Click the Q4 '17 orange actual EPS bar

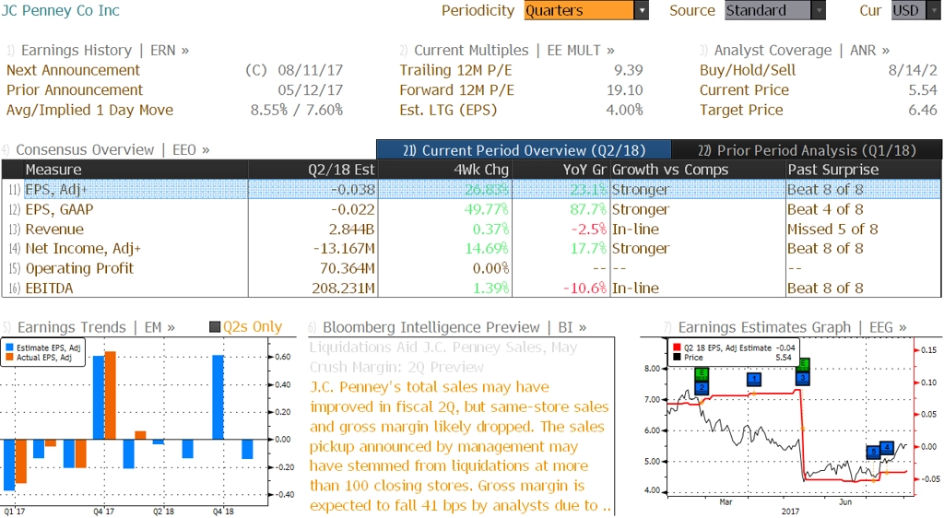[x=111, y=395]
